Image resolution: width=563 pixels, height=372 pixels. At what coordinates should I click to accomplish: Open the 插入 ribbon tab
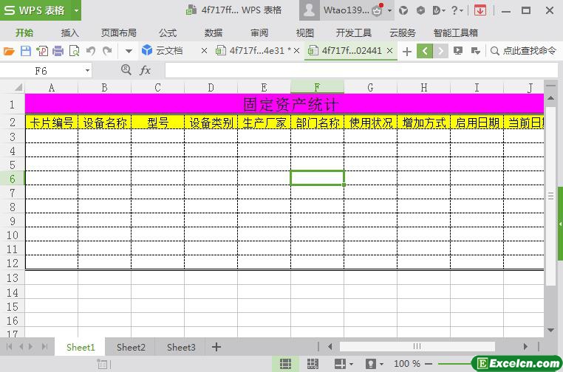click(x=69, y=32)
